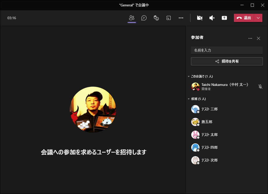Viewport: 268px width, 194px height.
Task: Open dropdown arrow next to 退出
Action: [x=258, y=18]
